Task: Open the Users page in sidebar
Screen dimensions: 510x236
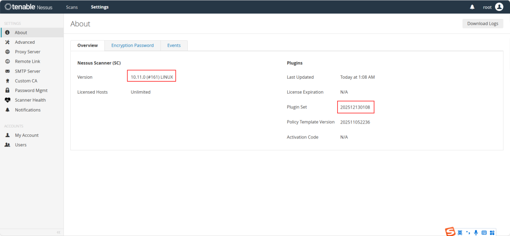Action: (20, 145)
